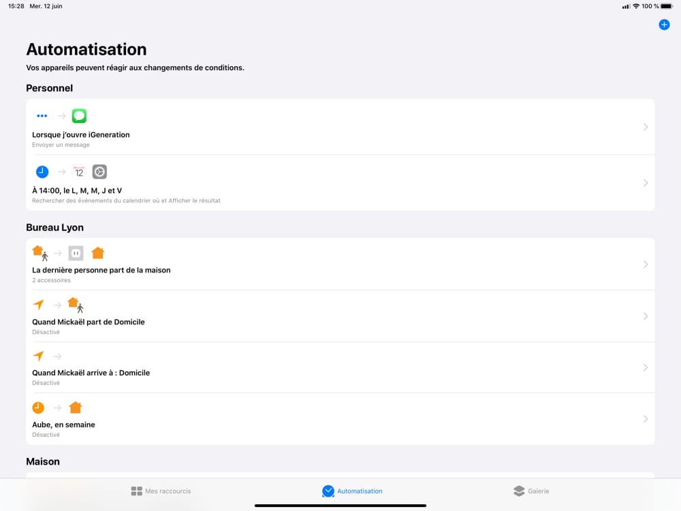Open Aube, en semaine chevron
Image resolution: width=681 pixels, height=511 pixels.
point(646,419)
